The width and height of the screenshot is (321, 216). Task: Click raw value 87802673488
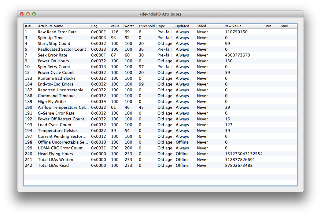[x=239, y=166]
